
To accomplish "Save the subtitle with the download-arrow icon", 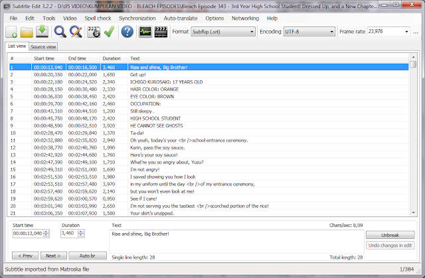I will [x=42, y=32].
